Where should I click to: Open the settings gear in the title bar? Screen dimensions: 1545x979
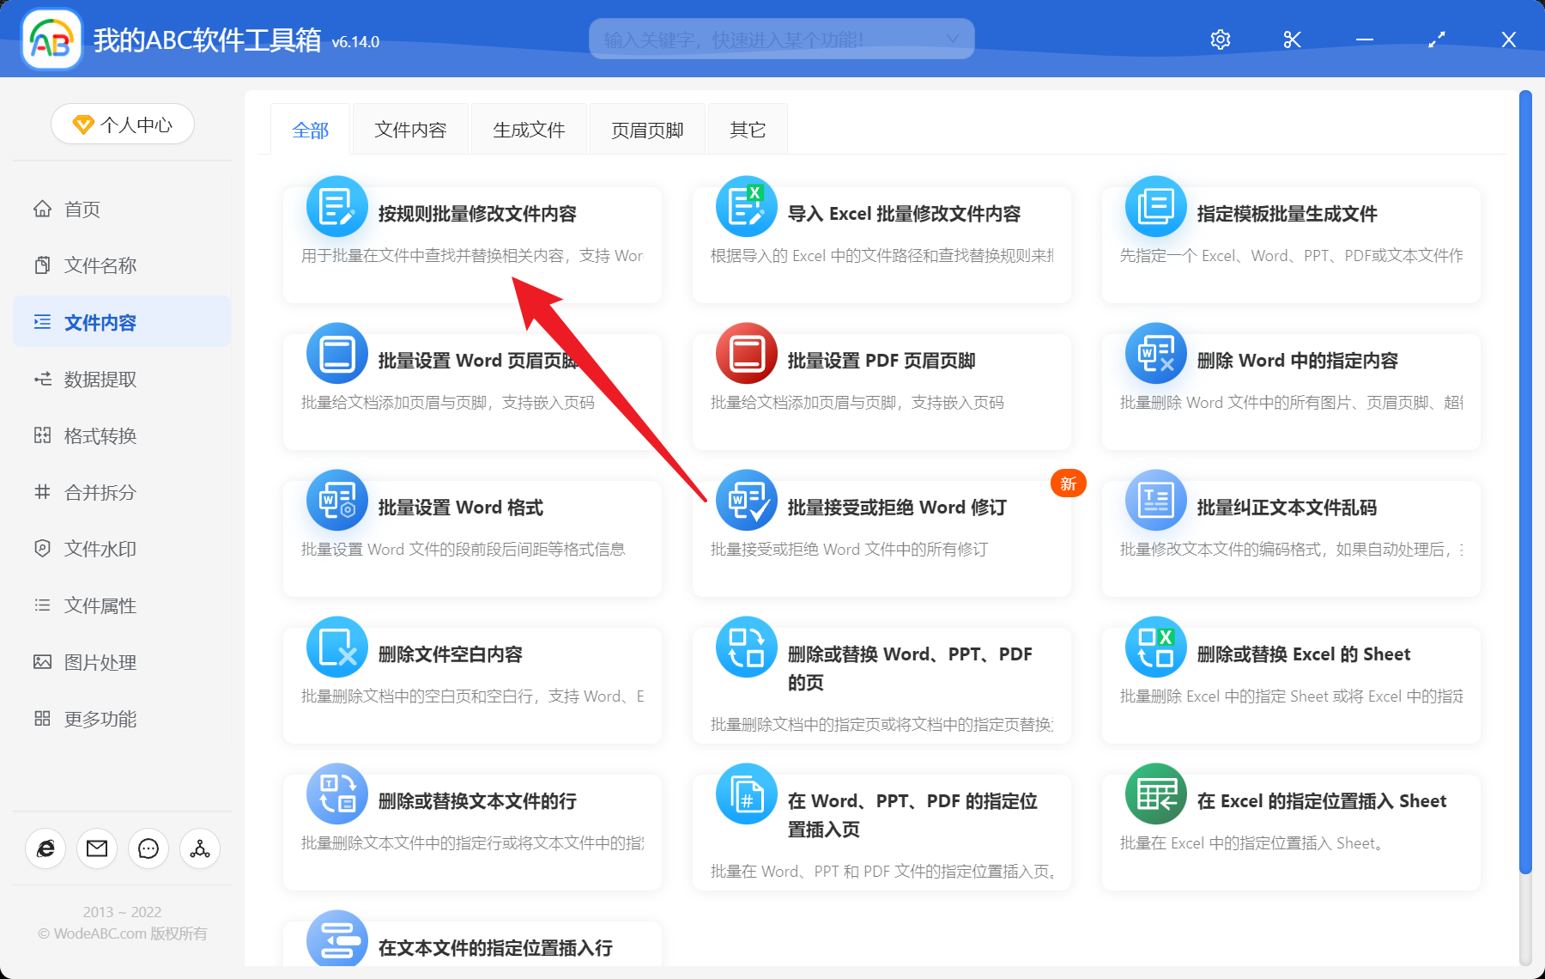(x=1220, y=39)
